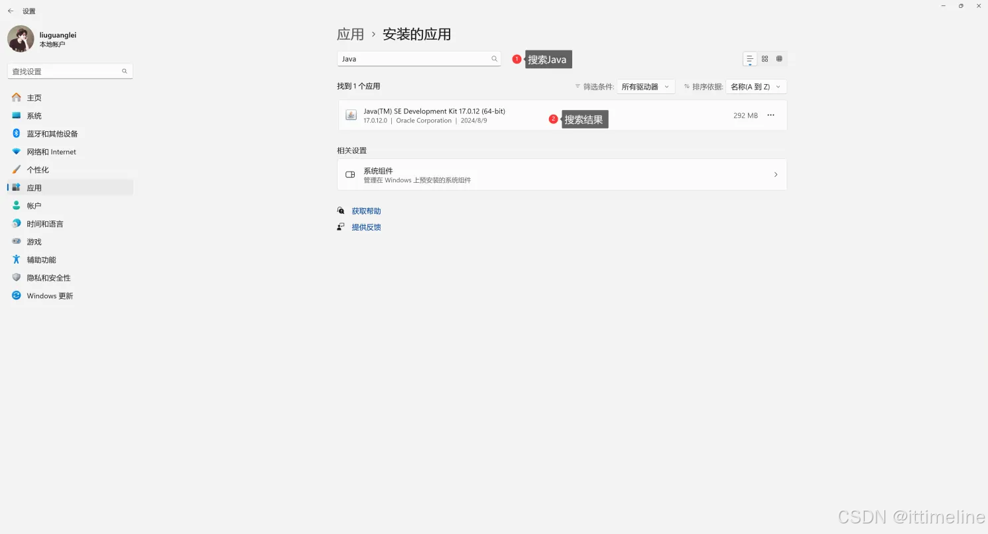
Task: Open 网络和 Internet settings
Action: point(70,152)
